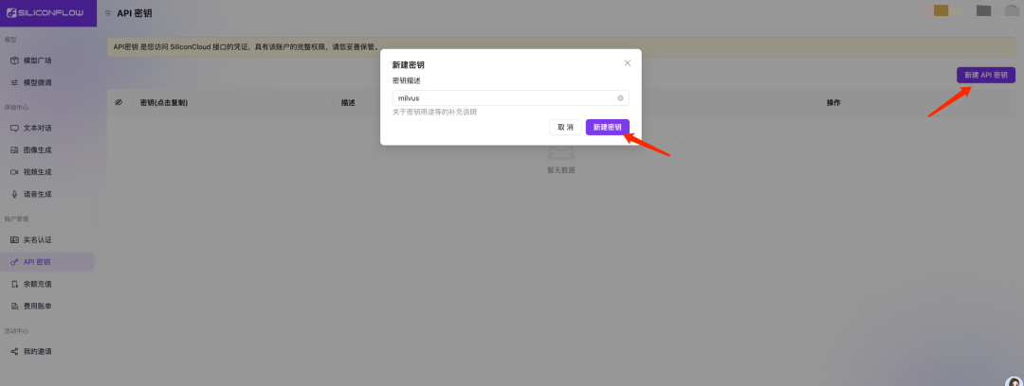Open the user avatar in top-right header
Viewport: 1024px width, 386px height.
1013,11
